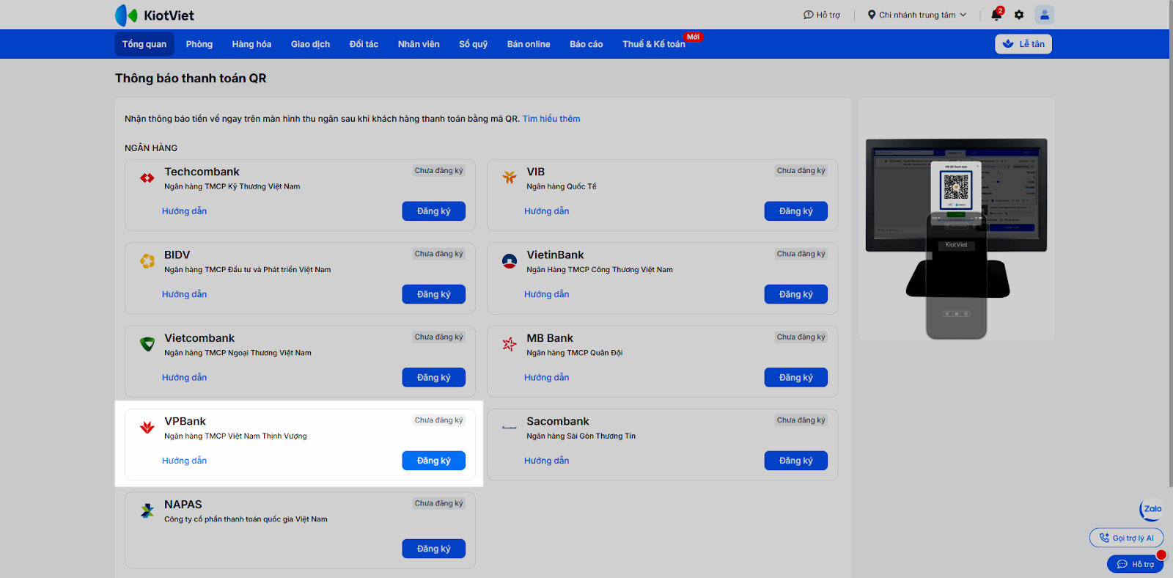The height and width of the screenshot is (578, 1173).
Task: Open Techcombank Hướng dẫn guide
Action: point(185,211)
